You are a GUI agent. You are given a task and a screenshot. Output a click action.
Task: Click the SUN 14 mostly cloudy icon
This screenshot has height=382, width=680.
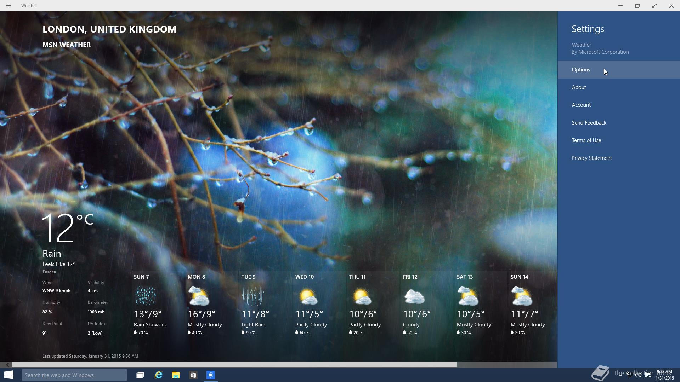[522, 296]
